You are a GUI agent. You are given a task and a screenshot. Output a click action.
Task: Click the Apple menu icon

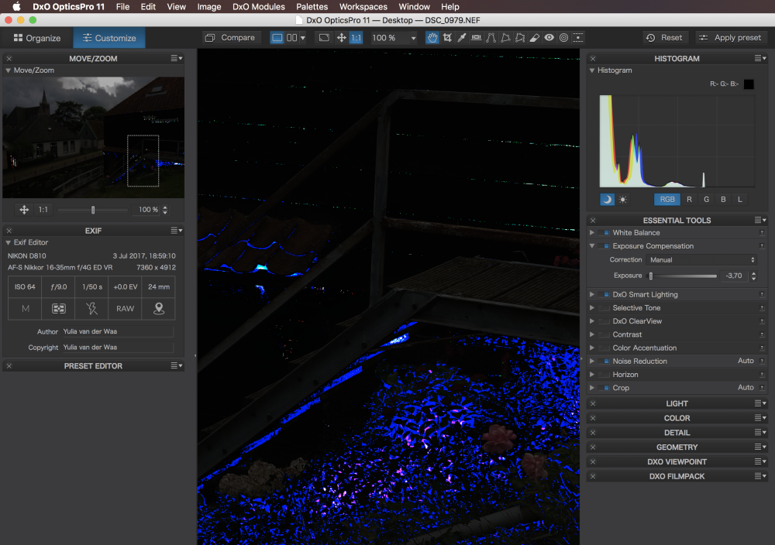tap(16, 6)
